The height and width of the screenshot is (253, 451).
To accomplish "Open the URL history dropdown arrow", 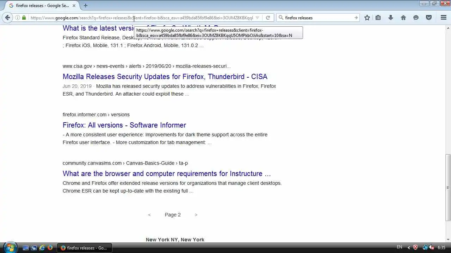I will pos(257,18).
